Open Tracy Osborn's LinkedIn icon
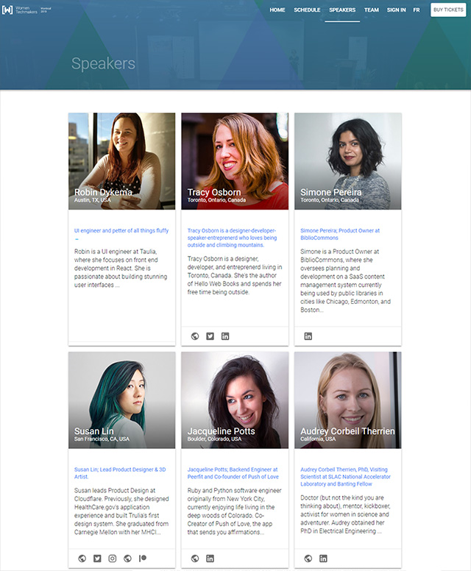 tap(225, 336)
